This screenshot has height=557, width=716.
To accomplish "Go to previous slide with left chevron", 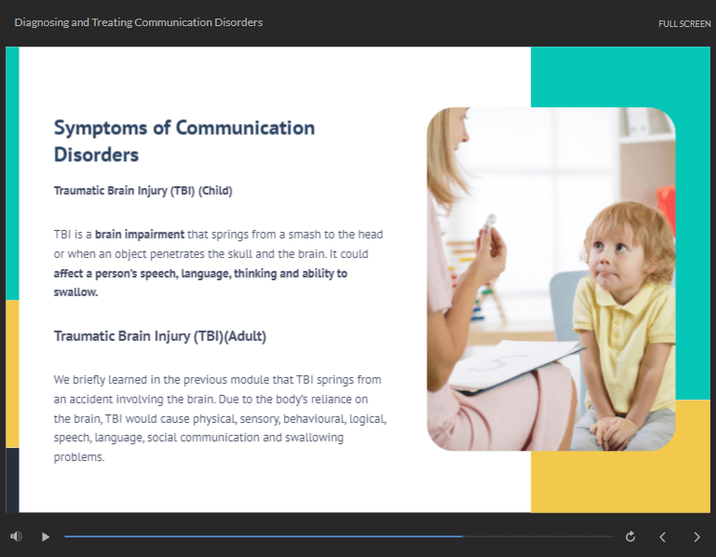I will (663, 537).
